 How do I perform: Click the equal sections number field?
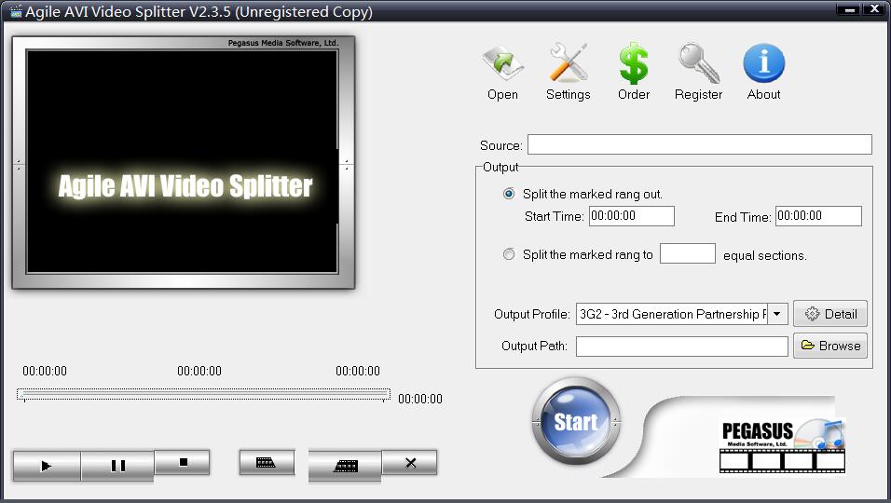[x=688, y=253]
